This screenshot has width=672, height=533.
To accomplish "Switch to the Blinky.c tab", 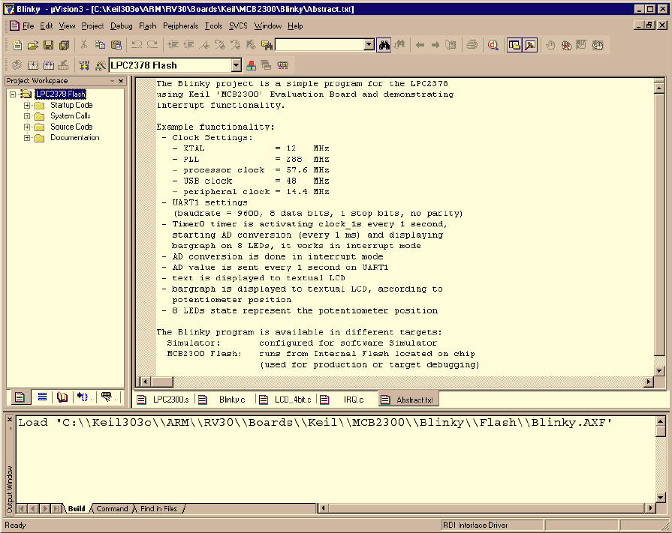I will tap(233, 400).
